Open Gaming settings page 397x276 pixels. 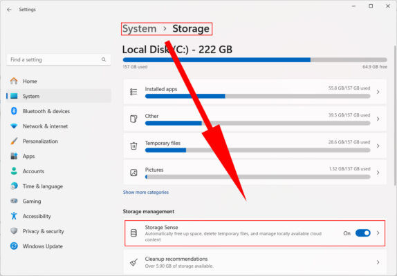click(59, 201)
